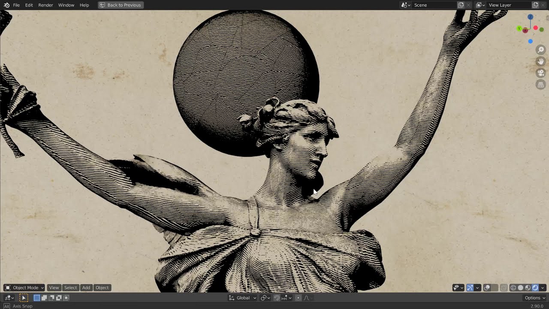Open the editor type dropdown in tool header

9,298
